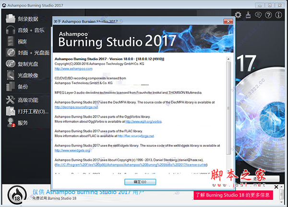Open the www.ashampoo.com link

tap(73, 68)
